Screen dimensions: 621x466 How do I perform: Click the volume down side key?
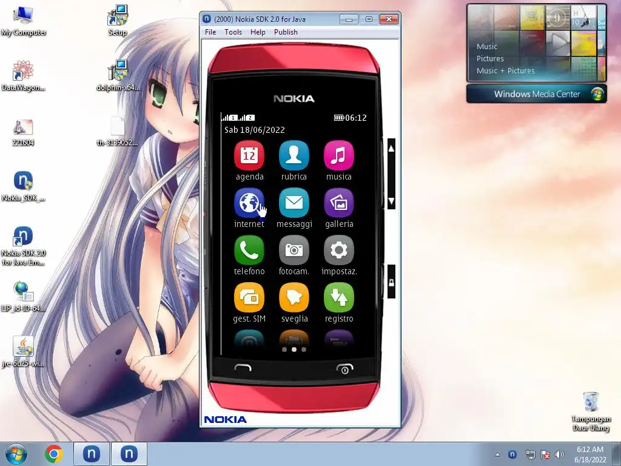pyautogui.click(x=391, y=201)
